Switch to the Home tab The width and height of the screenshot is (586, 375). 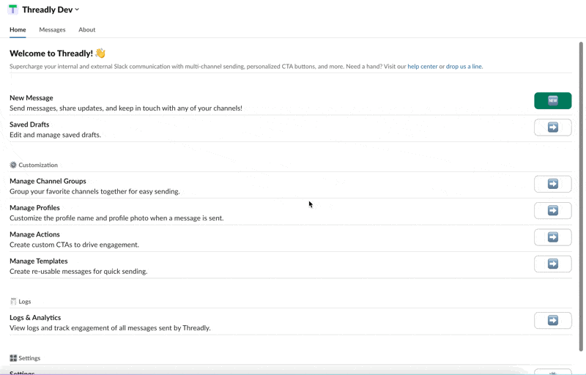click(x=18, y=29)
